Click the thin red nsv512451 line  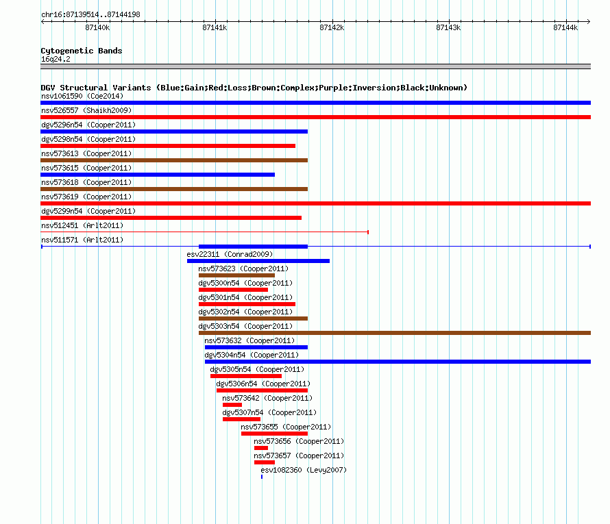coord(205,232)
